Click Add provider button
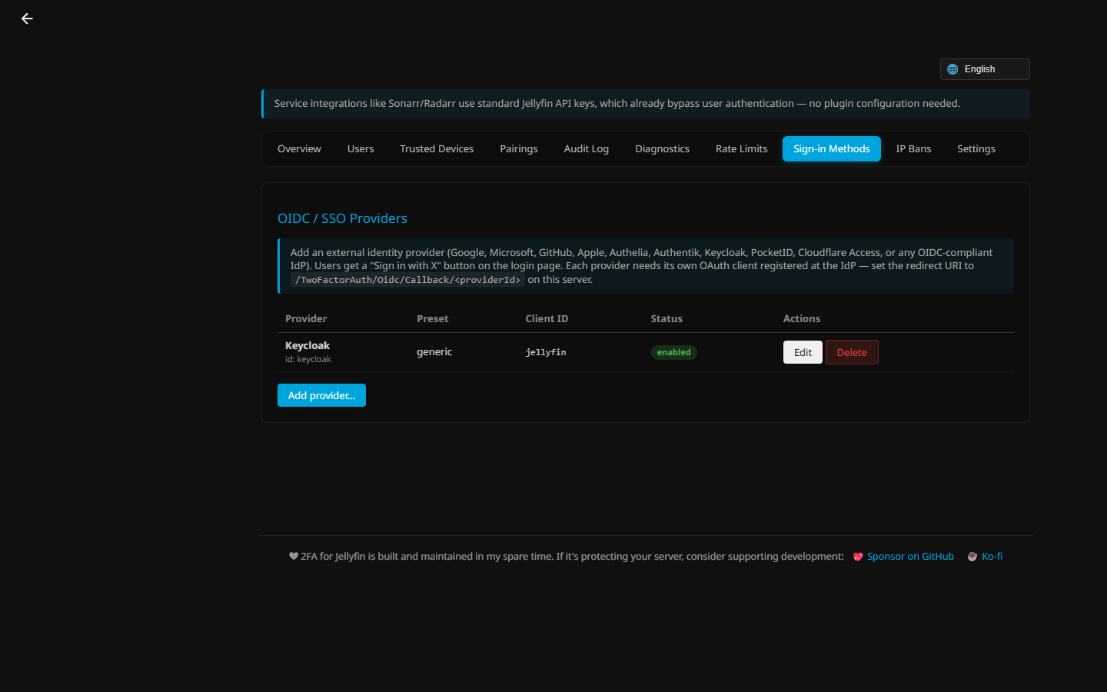 [321, 395]
